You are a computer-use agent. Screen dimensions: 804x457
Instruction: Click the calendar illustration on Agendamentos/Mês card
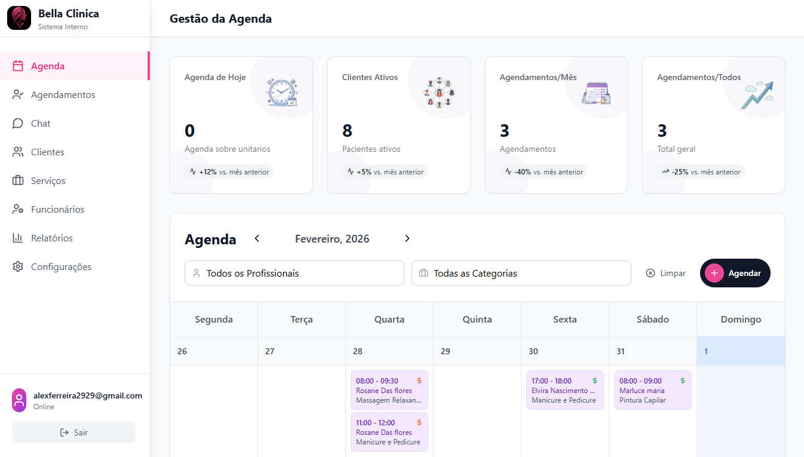(x=597, y=93)
